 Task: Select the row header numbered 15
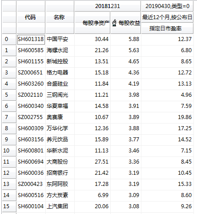pos(9,206)
